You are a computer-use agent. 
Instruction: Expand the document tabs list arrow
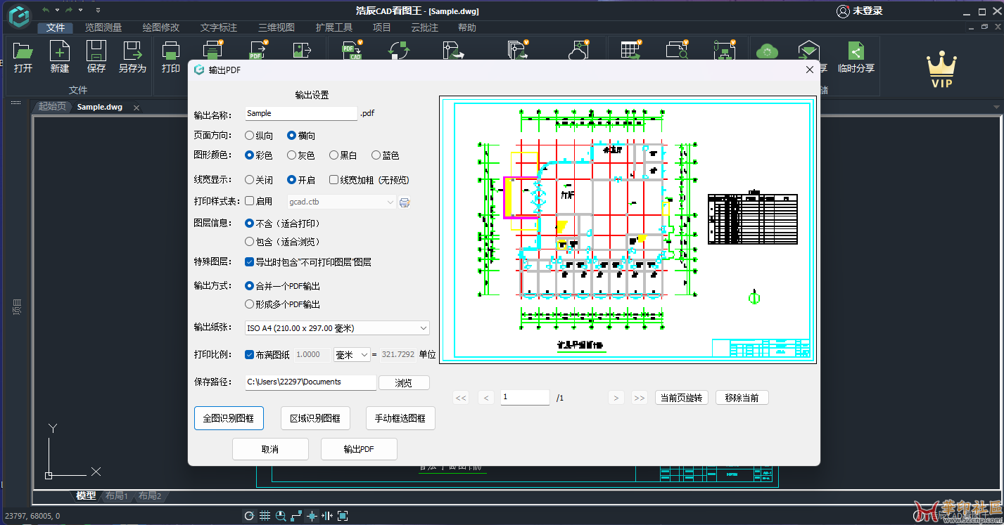point(996,108)
